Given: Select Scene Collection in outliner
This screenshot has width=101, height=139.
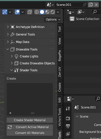Looking at the screenshot, I should [87, 19].
